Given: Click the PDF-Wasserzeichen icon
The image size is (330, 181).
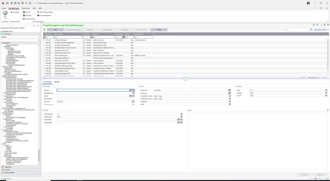Looking at the screenshot, I should point(38,12).
